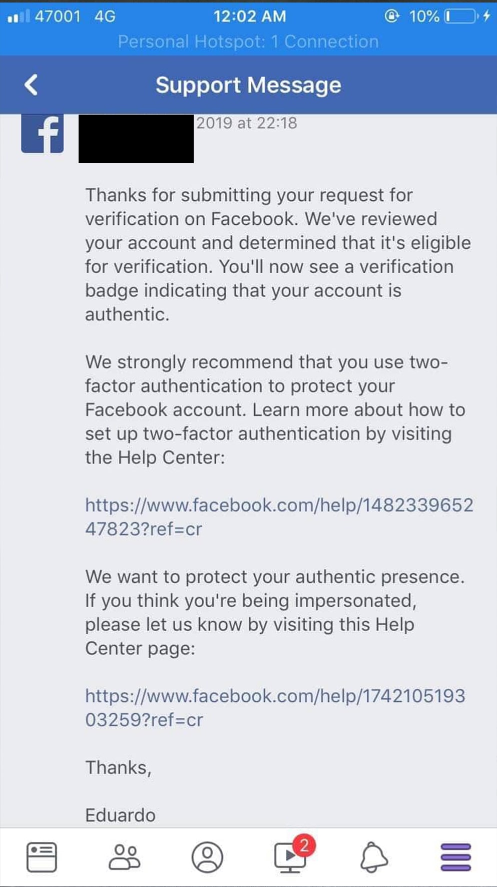Tap the cellular signal strength bars
497x887 pixels.
point(19,17)
